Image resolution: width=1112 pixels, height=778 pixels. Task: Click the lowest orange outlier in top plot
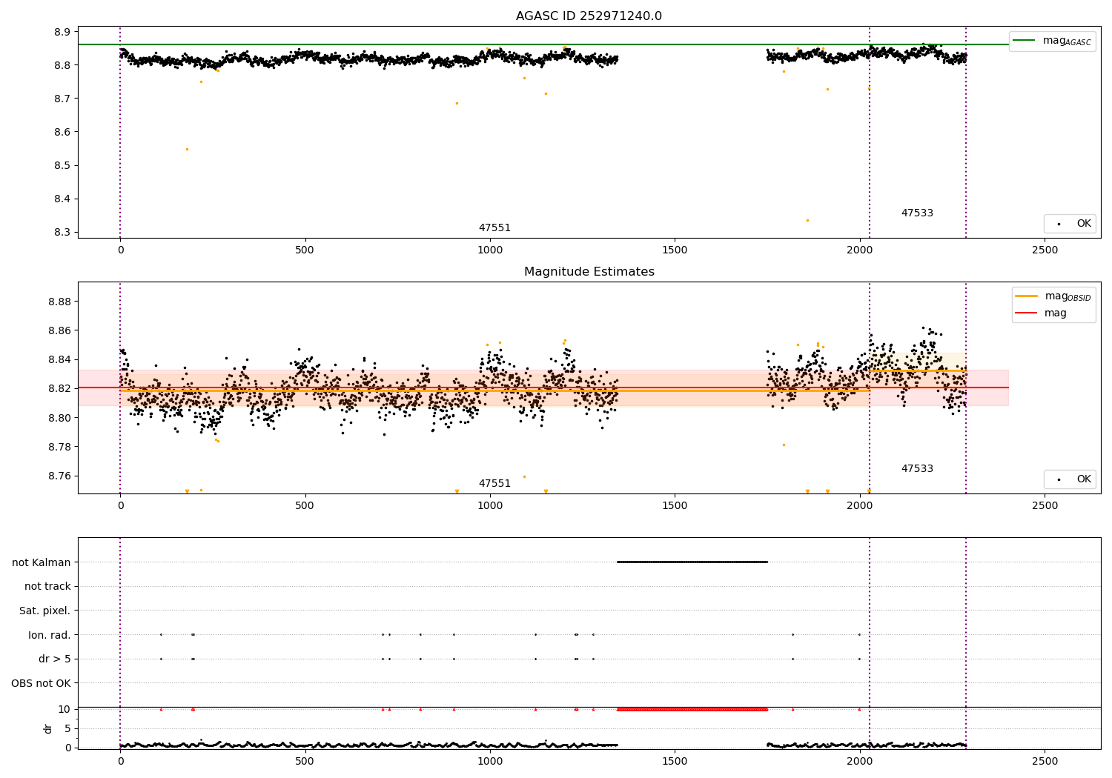(x=807, y=220)
